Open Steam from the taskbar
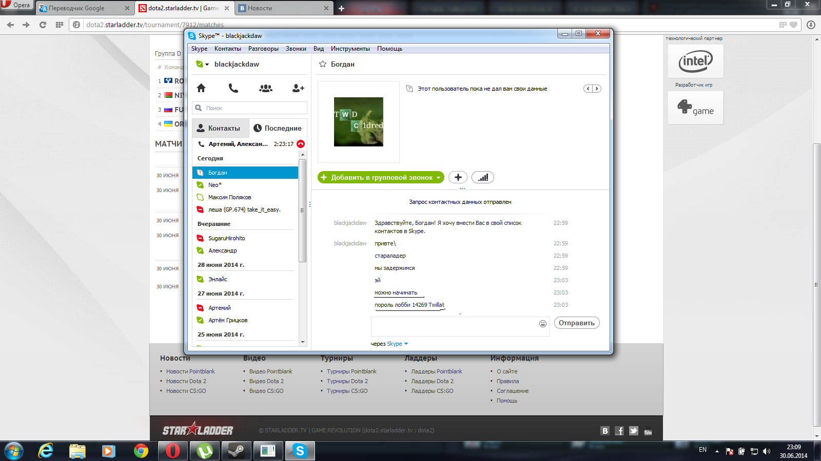 coord(236,451)
